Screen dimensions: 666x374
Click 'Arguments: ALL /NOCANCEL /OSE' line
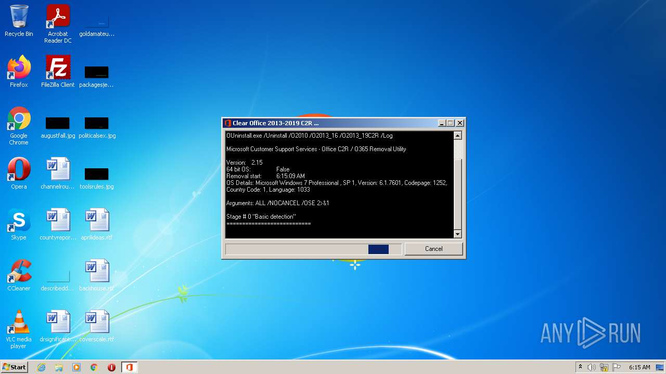click(278, 203)
